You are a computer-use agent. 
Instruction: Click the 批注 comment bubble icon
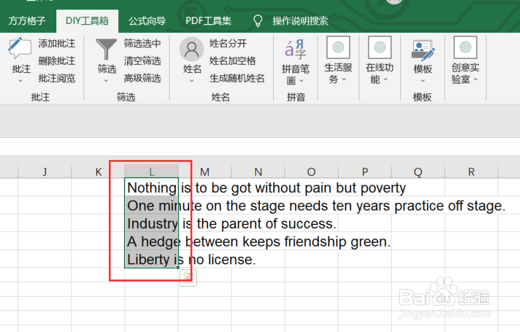coord(20,49)
